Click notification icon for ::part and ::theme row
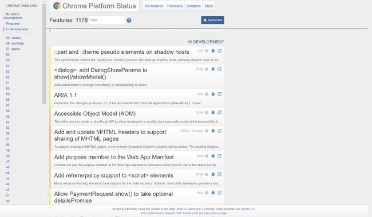 tap(207, 51)
